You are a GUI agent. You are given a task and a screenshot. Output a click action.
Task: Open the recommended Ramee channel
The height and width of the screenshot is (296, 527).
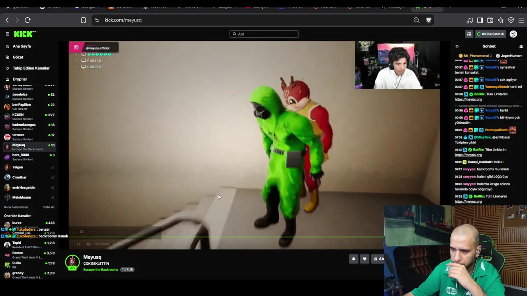[x=29, y=255]
